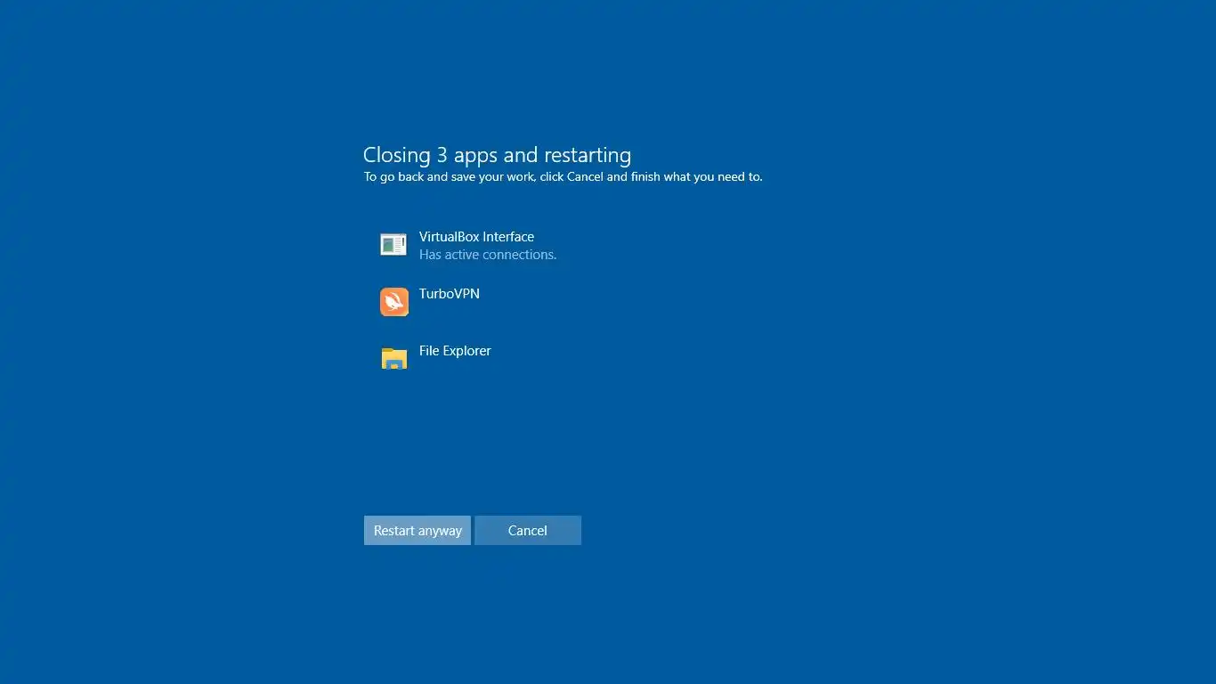Click the TurboVPN app name
This screenshot has width=1216, height=684.
450,294
